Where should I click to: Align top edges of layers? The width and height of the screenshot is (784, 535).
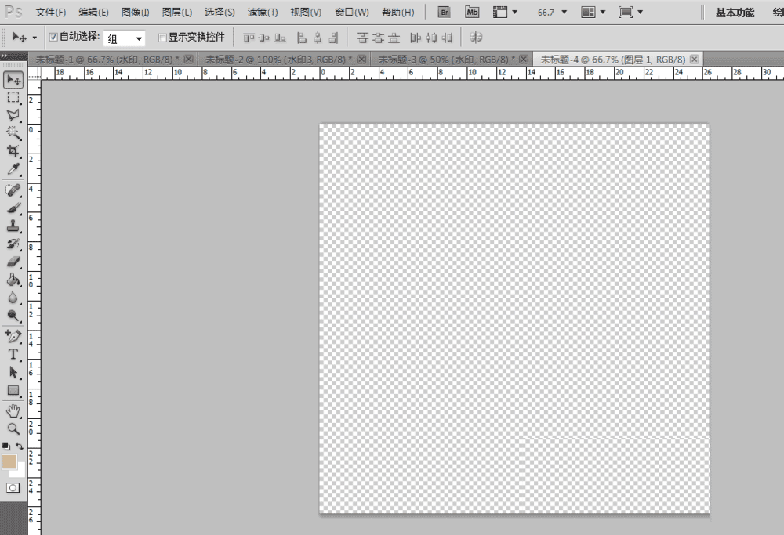pos(249,38)
